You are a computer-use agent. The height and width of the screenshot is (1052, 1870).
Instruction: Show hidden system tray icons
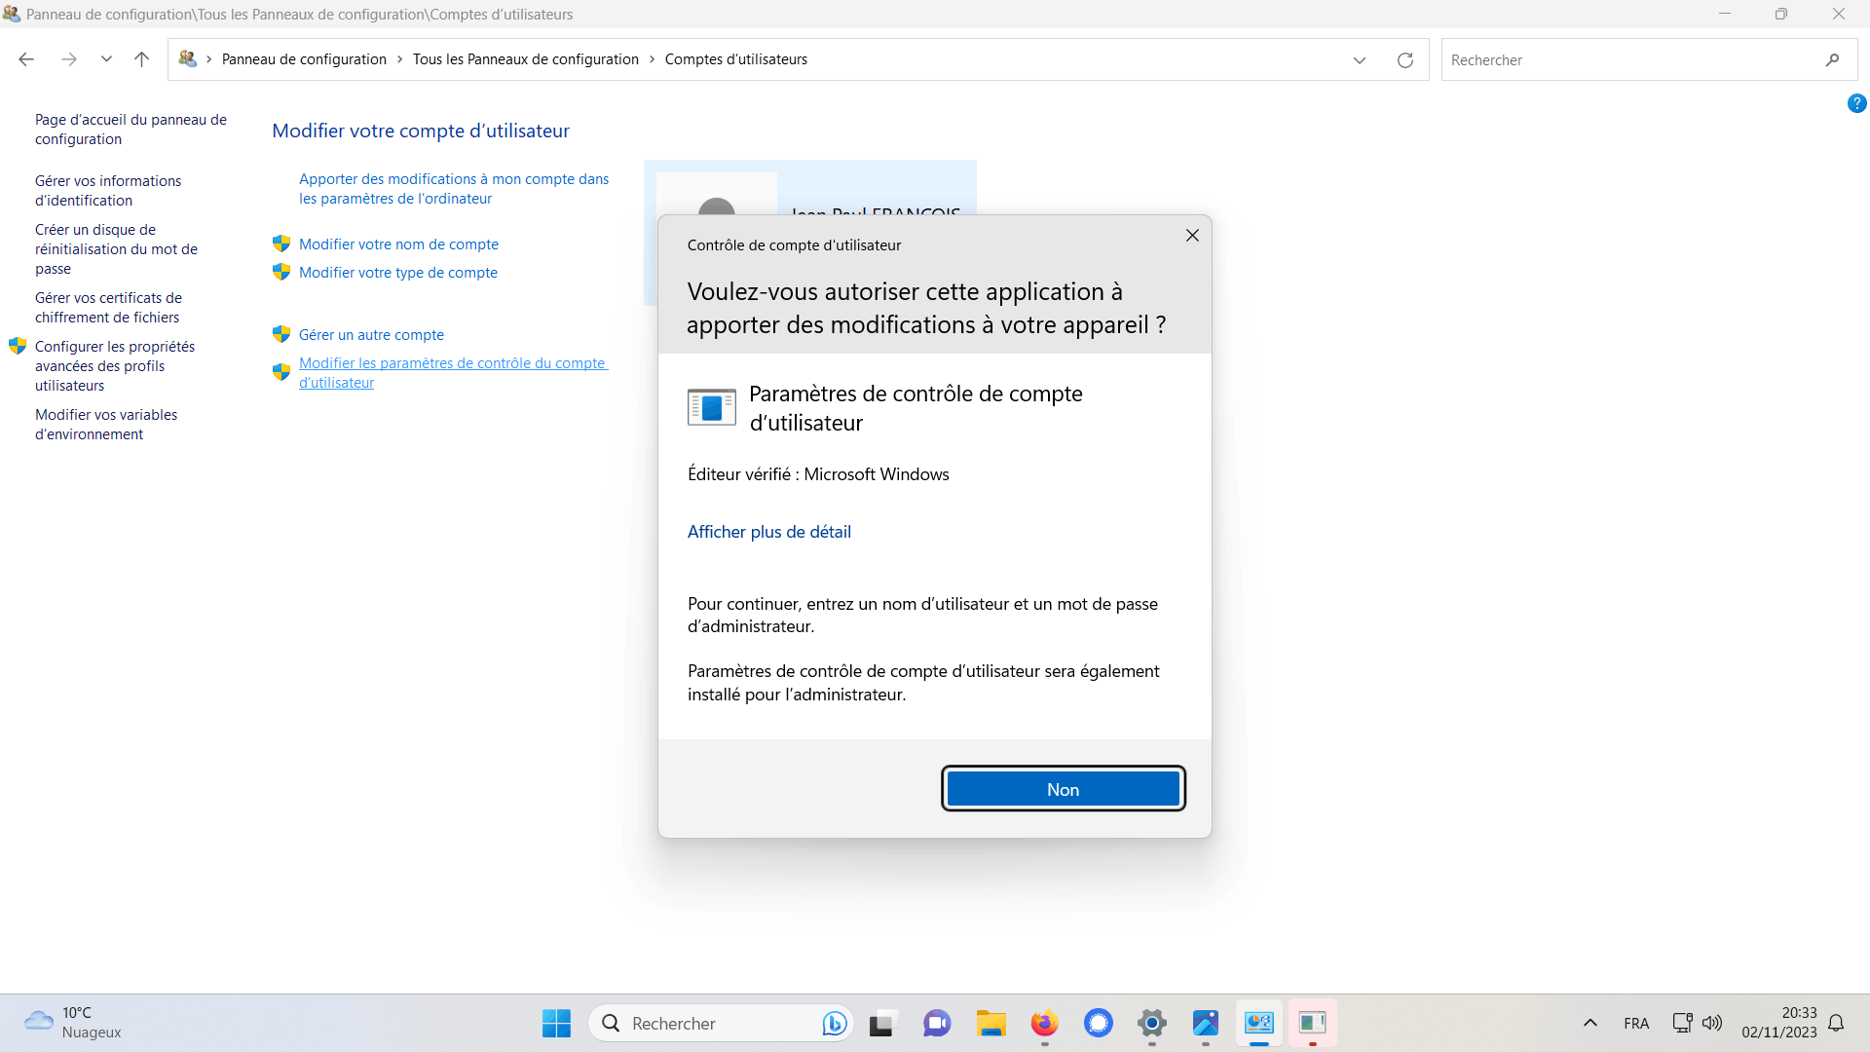pyautogui.click(x=1589, y=1024)
